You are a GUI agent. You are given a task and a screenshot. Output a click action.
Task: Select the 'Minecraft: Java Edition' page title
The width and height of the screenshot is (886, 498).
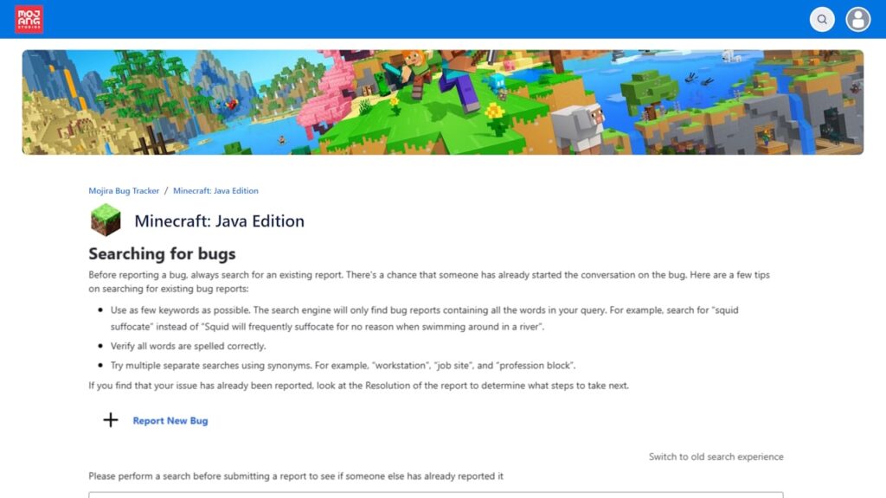[x=219, y=220]
